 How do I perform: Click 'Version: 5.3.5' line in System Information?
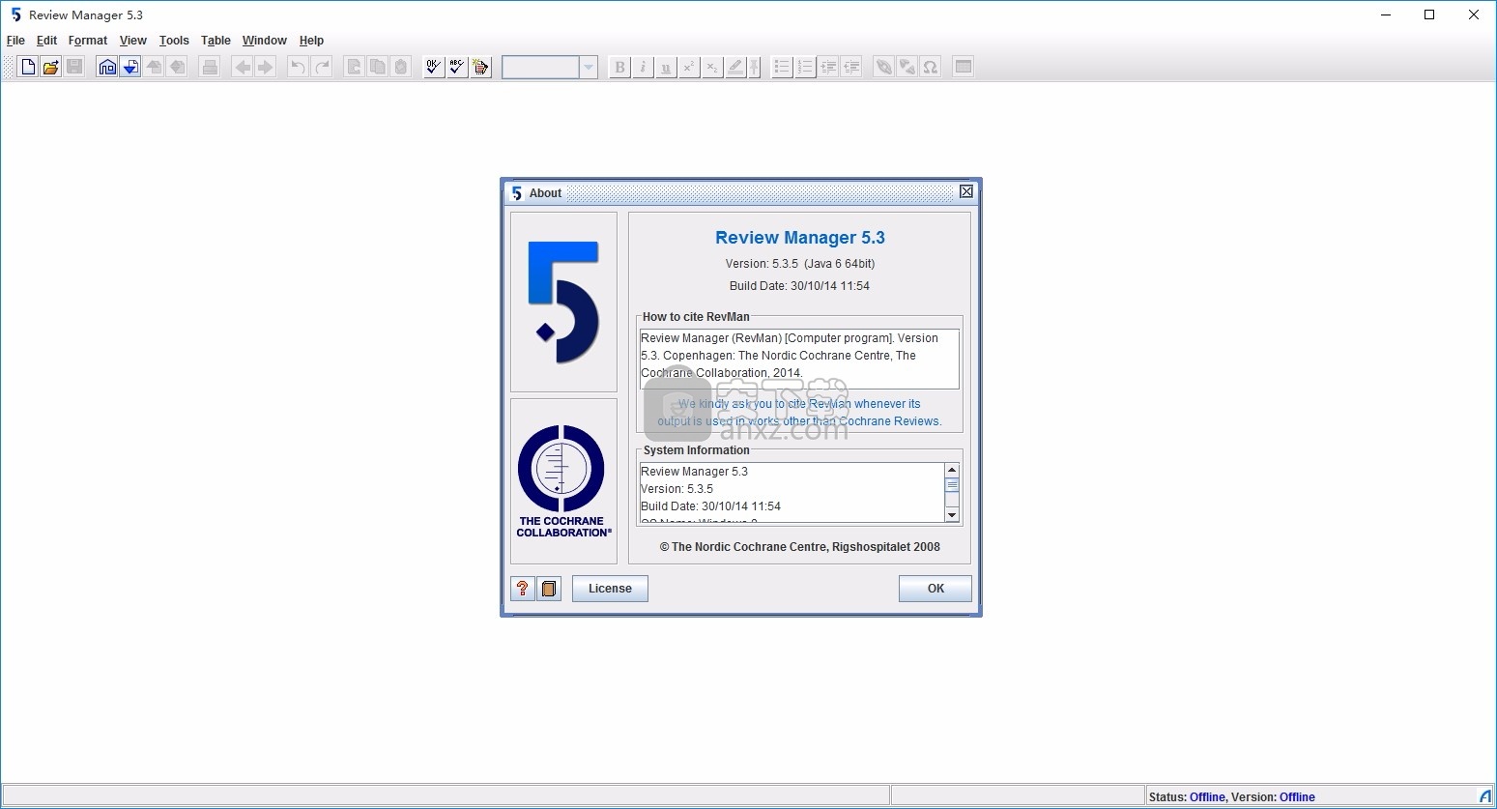click(677, 489)
